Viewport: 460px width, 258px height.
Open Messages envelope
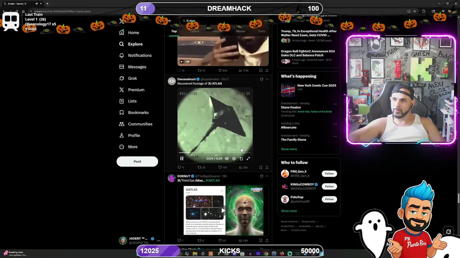coord(133,67)
